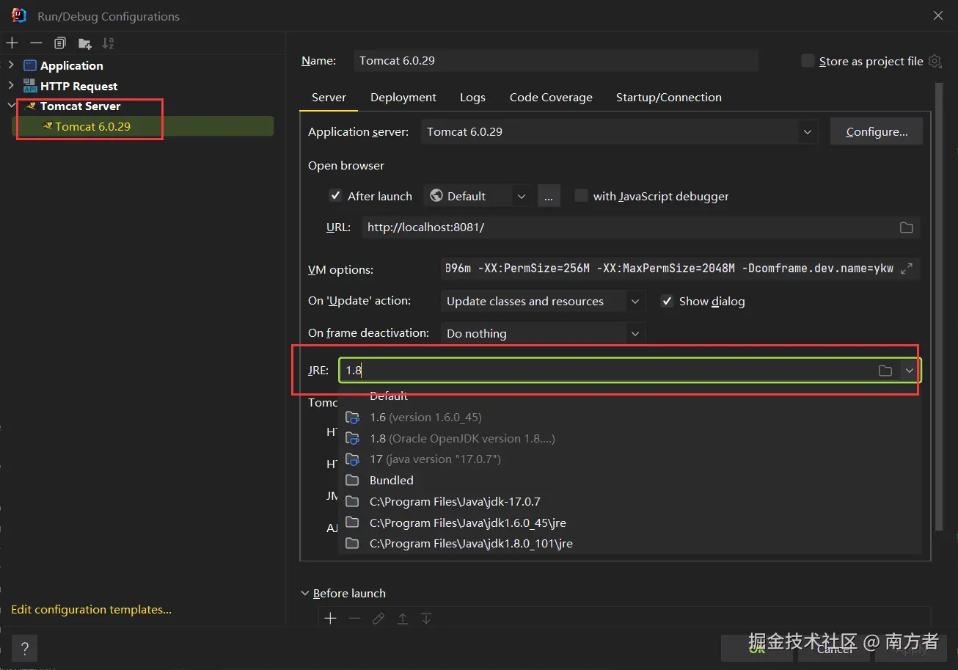Choose JRE 1.6 (version 1.6.0_45)

(629, 417)
